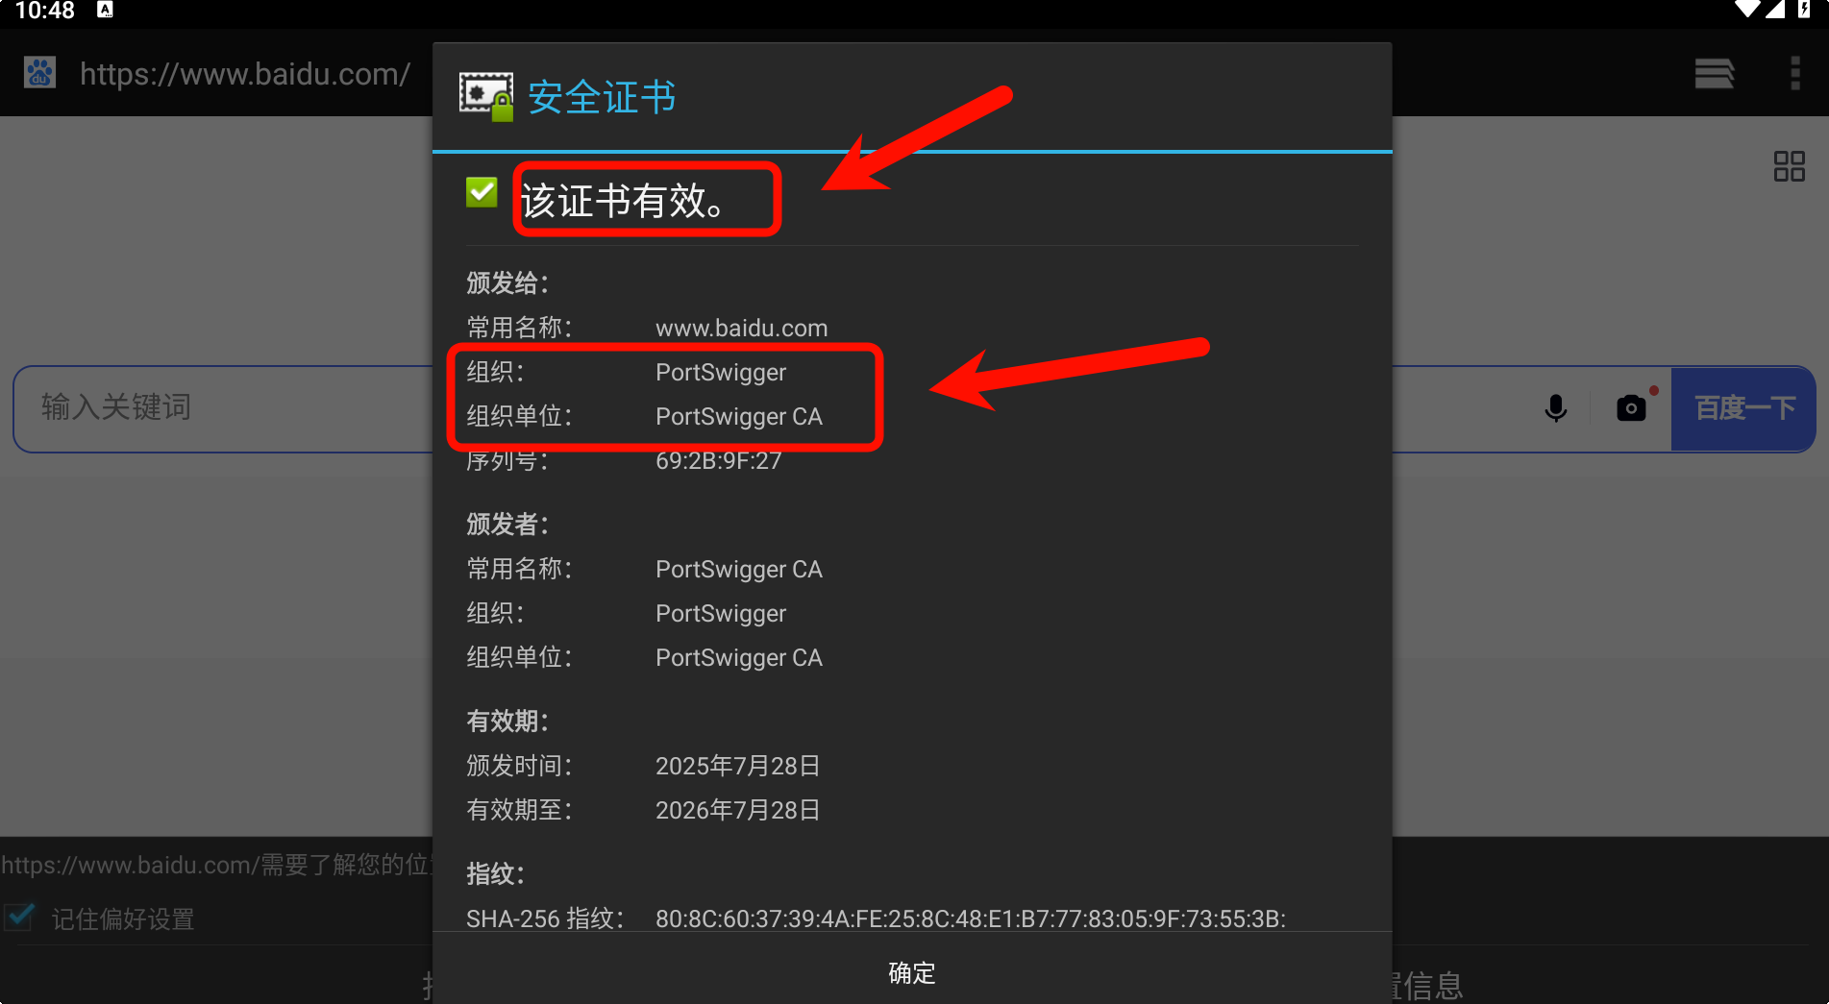The image size is (1829, 1004).
Task: Click the Baidu paw favicon icon
Action: pyautogui.click(x=39, y=73)
